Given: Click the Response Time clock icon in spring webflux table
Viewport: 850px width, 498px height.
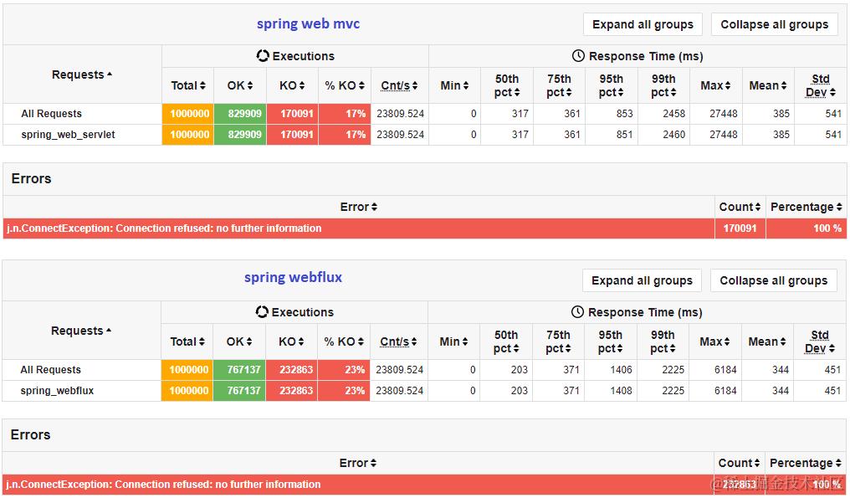Looking at the screenshot, I should coord(577,312).
